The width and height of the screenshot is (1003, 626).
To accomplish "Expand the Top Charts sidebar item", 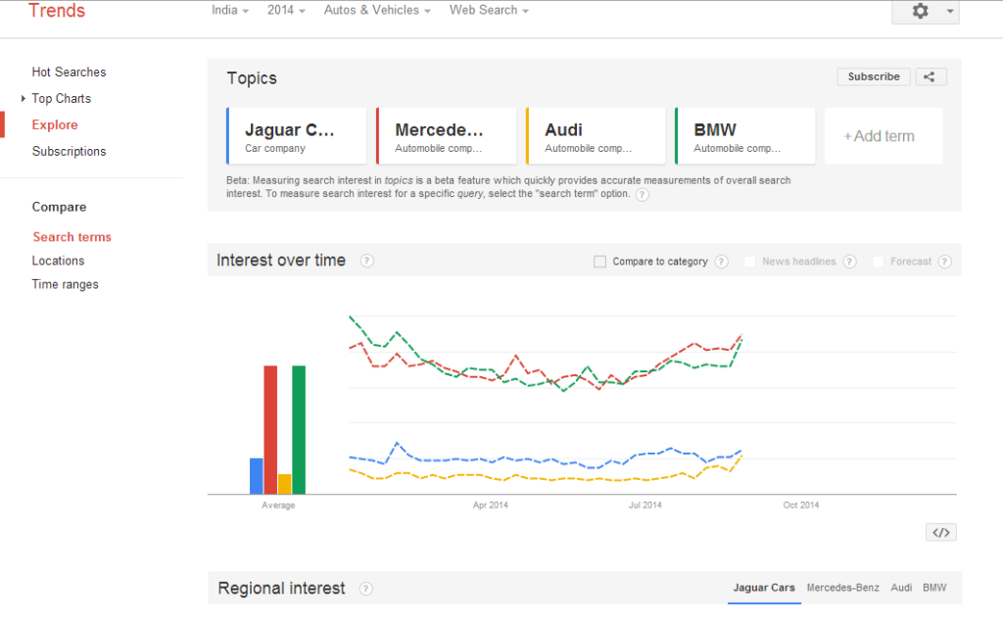I will click(61, 99).
